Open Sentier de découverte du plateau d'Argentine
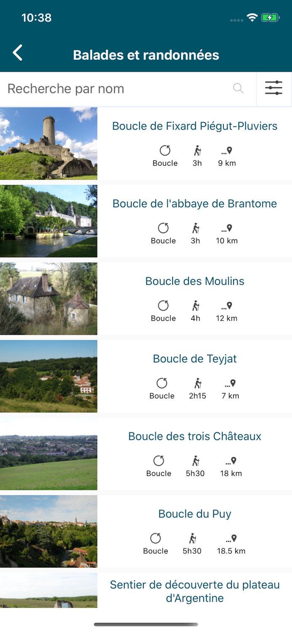 point(195,591)
